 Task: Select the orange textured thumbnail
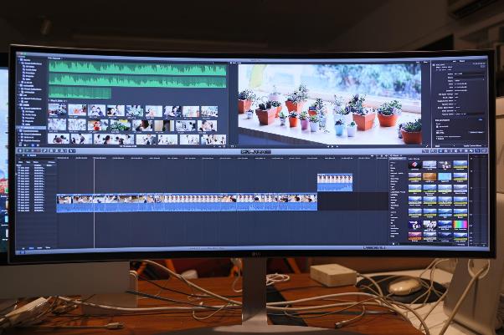coord(429,176)
